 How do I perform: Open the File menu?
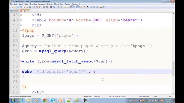(x=11, y=4)
